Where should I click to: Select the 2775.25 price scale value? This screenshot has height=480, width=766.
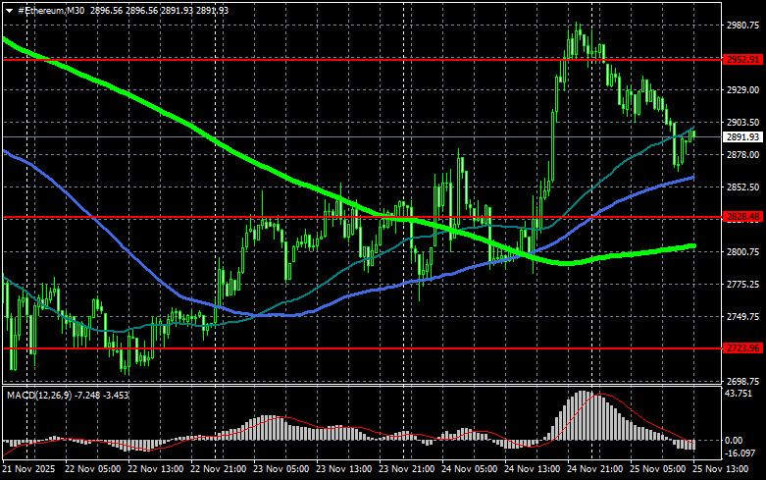[743, 285]
